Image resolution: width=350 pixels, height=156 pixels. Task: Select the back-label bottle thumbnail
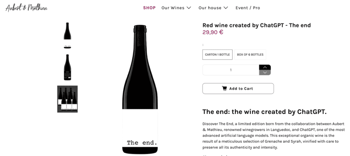(68, 67)
